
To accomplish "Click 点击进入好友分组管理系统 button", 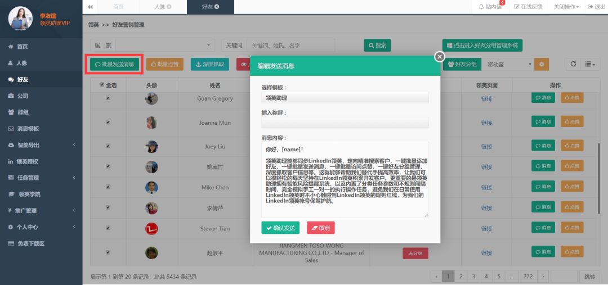I will point(482,46).
